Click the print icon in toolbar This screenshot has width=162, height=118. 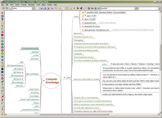pyautogui.click(x=10, y=8)
